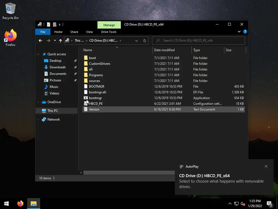Viewport: 278px width, 209px height.
Task: Click Properties quick access toolbar icon
Action: coord(49,24)
